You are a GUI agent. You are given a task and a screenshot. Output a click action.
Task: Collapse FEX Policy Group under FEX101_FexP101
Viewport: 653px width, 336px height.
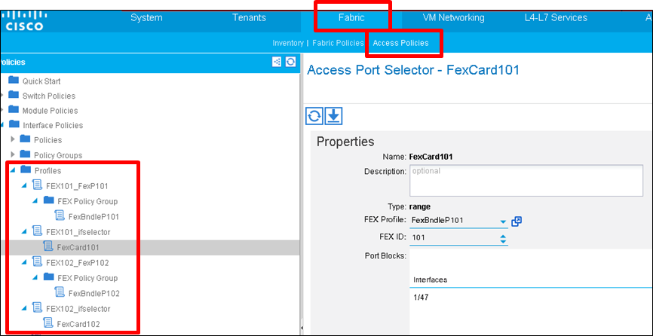tap(35, 201)
